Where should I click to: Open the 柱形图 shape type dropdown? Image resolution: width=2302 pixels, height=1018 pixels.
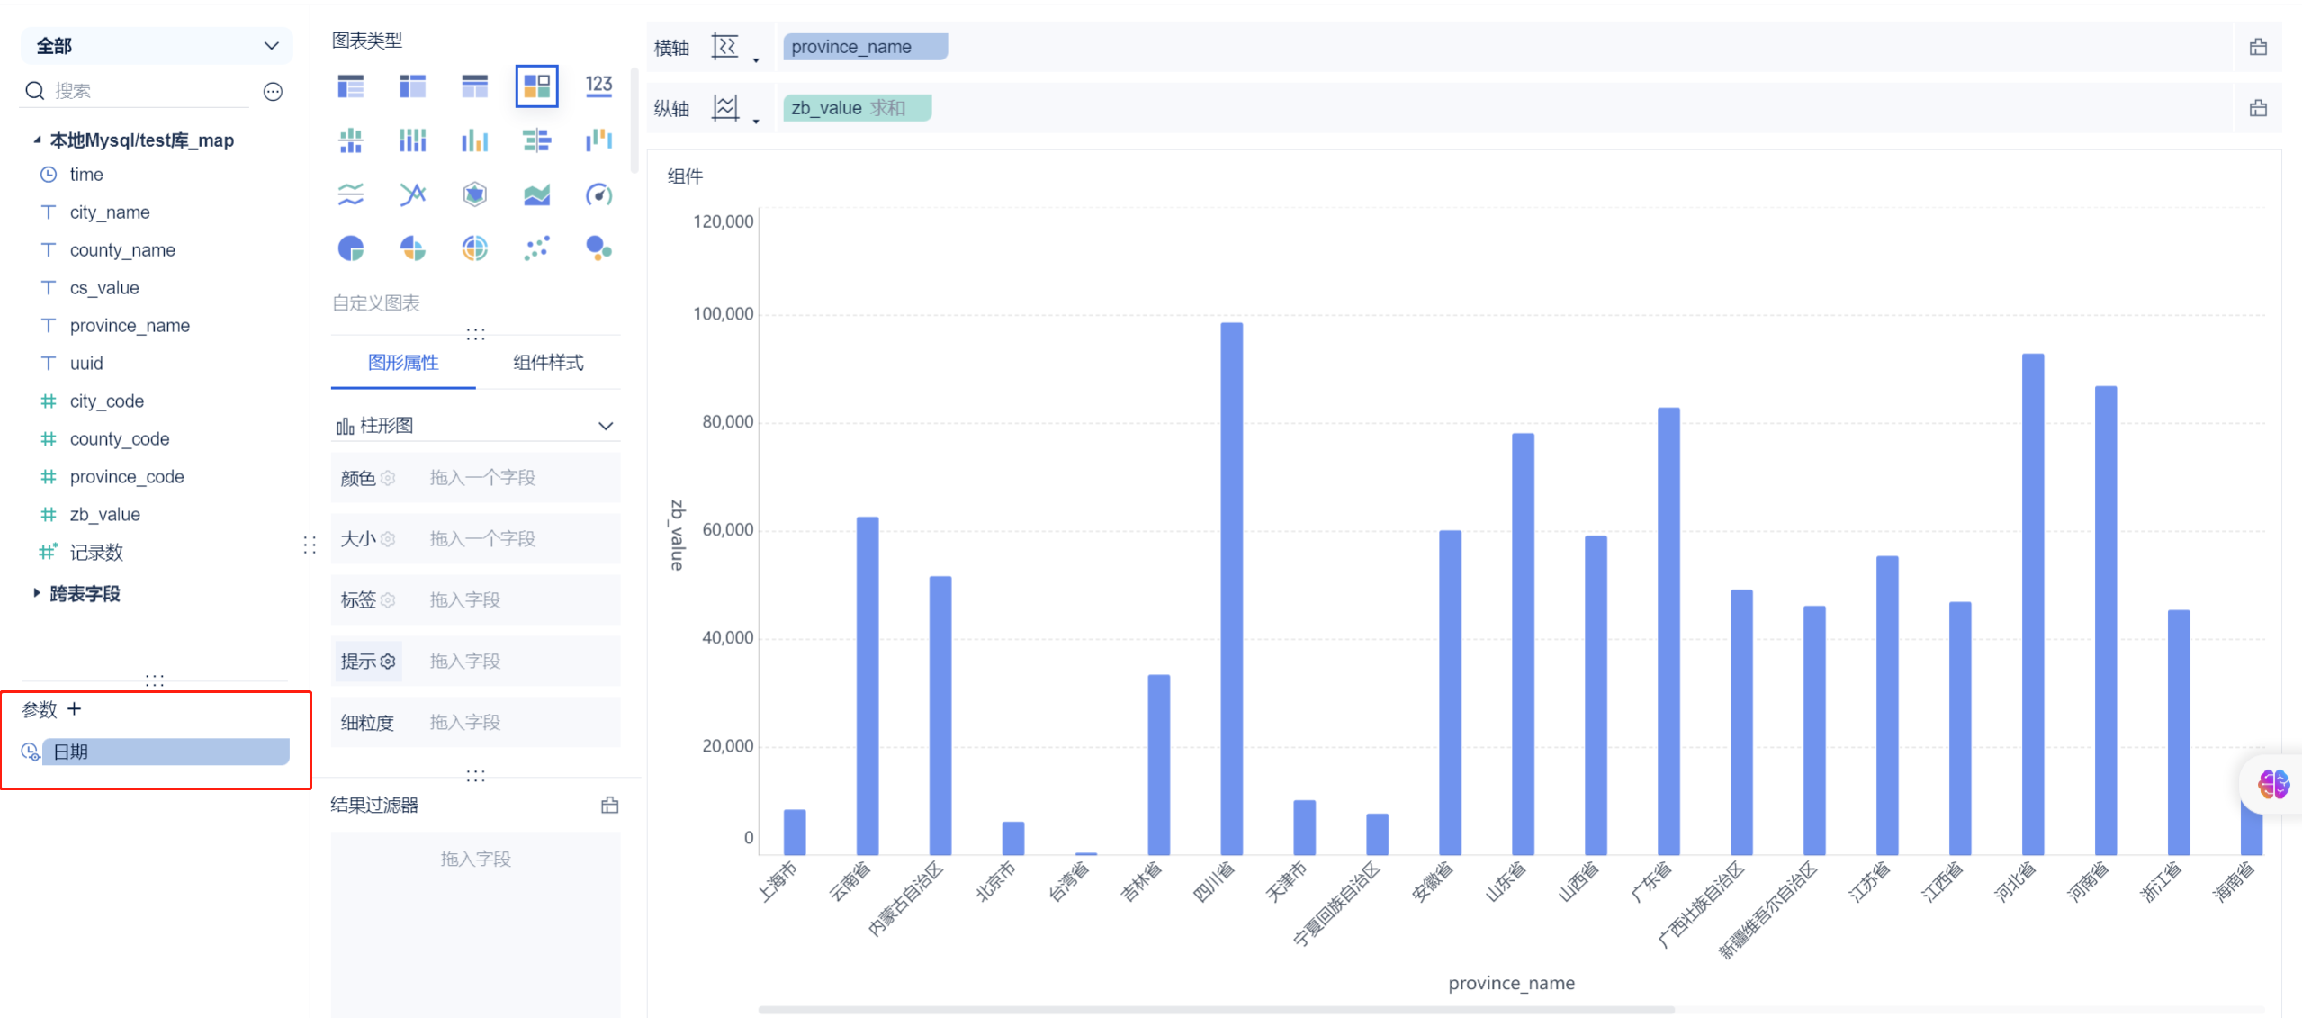click(x=475, y=426)
